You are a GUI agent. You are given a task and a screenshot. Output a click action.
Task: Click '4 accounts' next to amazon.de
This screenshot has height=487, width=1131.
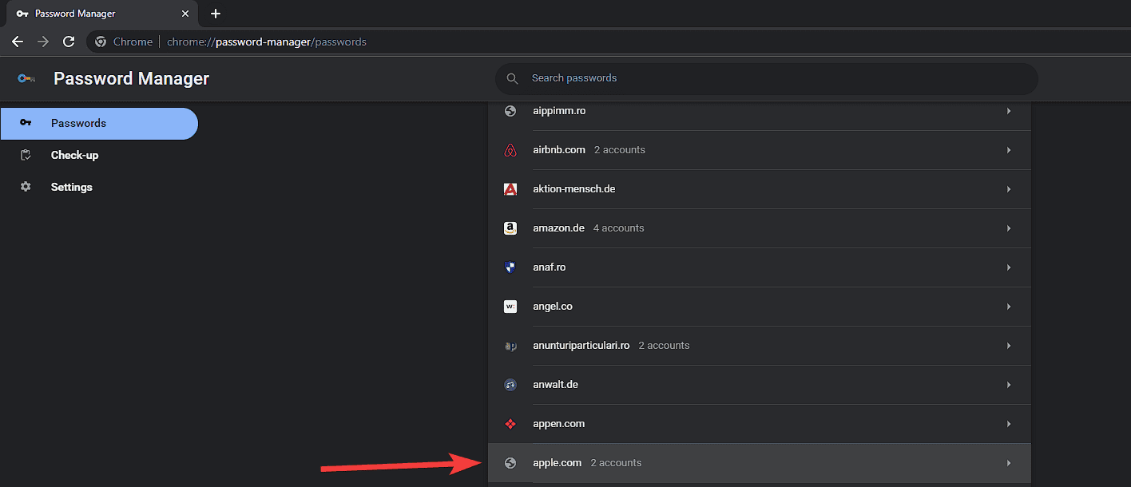pos(618,228)
